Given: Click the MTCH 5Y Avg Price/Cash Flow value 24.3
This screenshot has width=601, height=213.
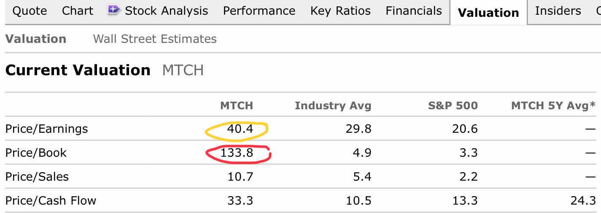Looking at the screenshot, I should pyautogui.click(x=583, y=201).
